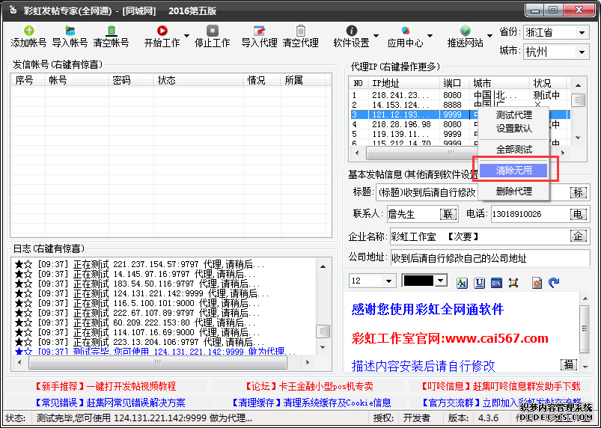Expand the 推送网站 dropdown arrow
The height and width of the screenshot is (428, 601).
coord(489,36)
